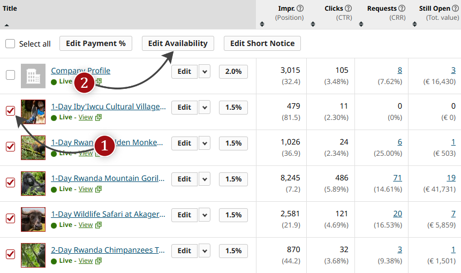
Task: Click the Title column sort arrow
Action: (x=6, y=25)
